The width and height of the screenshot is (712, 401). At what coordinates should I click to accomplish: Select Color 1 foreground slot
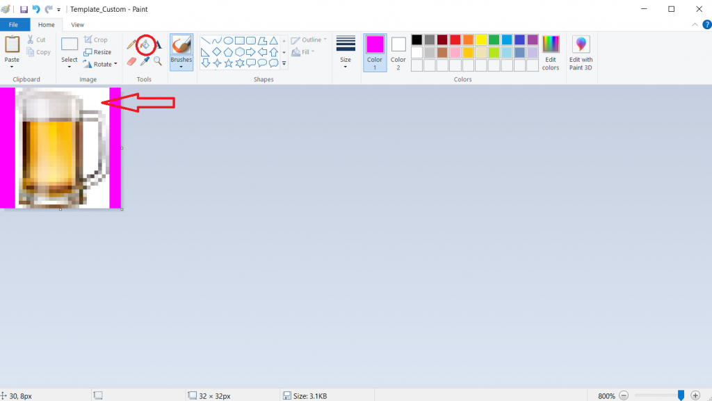375,52
